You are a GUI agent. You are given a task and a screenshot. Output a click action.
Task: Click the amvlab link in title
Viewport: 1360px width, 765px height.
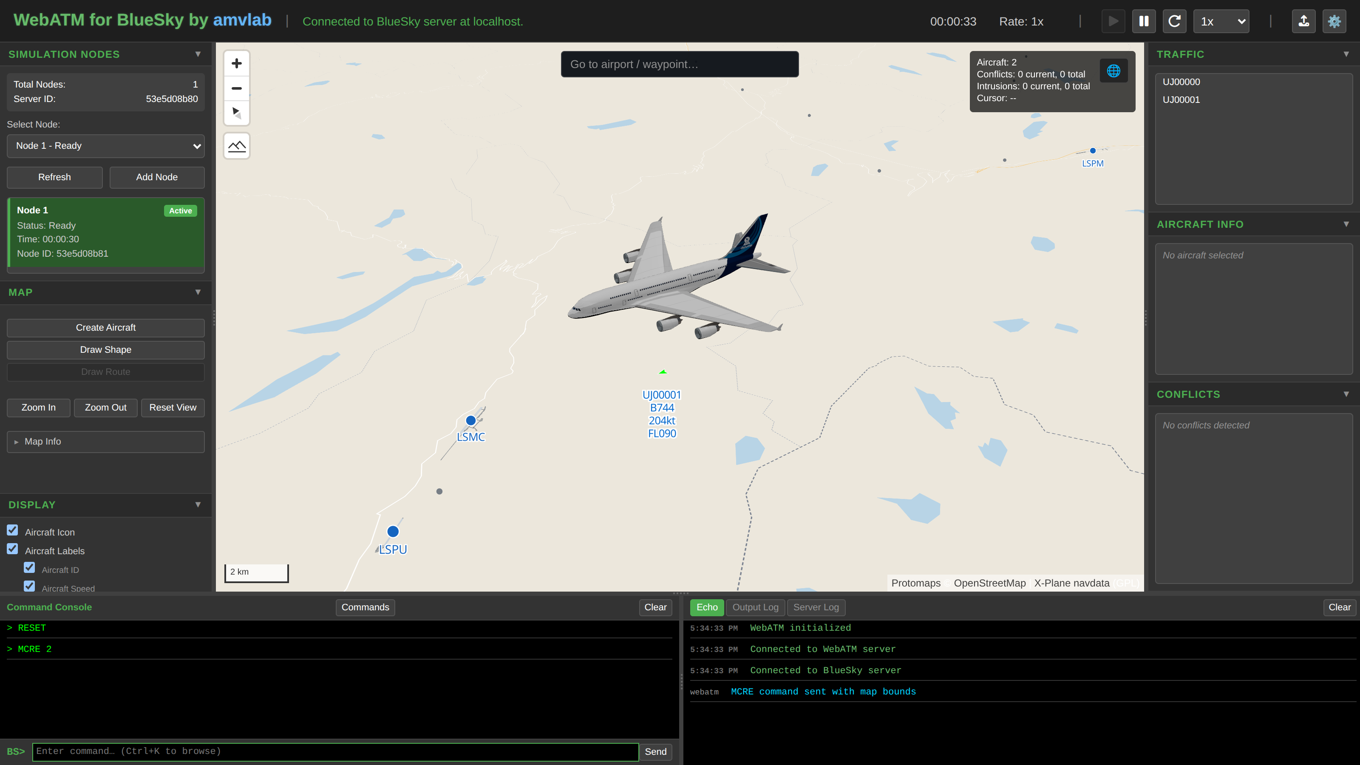242,20
